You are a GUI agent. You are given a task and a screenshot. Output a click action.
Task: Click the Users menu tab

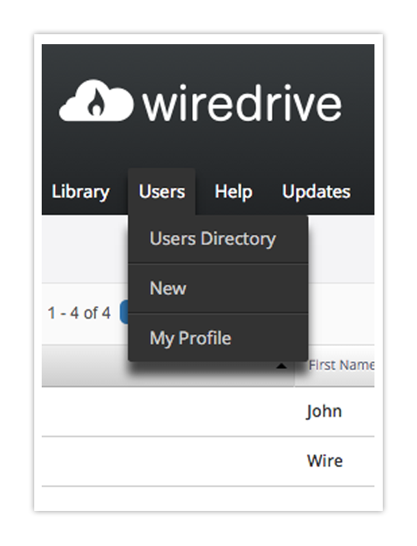tap(162, 192)
